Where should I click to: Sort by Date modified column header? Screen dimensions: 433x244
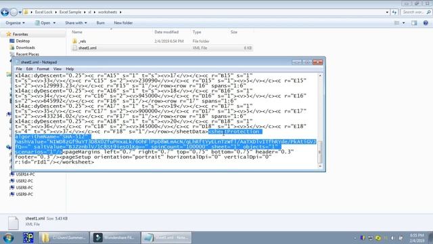(x=166, y=32)
